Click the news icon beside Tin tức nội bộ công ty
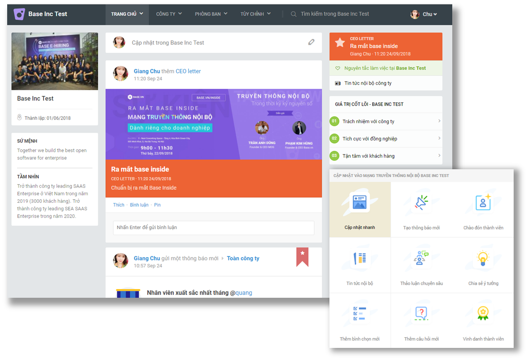Screen dimensions: 528x360 [x=338, y=83]
